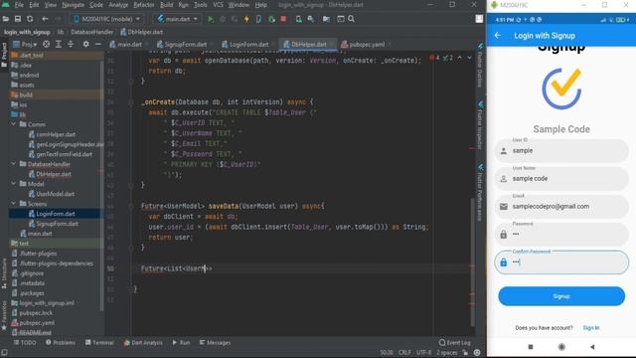Screen dimensions: 636x358
Task: Open the Dart Analysis tool window
Action: 143,342
